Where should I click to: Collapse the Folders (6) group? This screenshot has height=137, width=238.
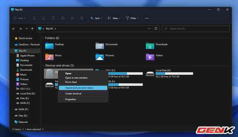click(43, 38)
